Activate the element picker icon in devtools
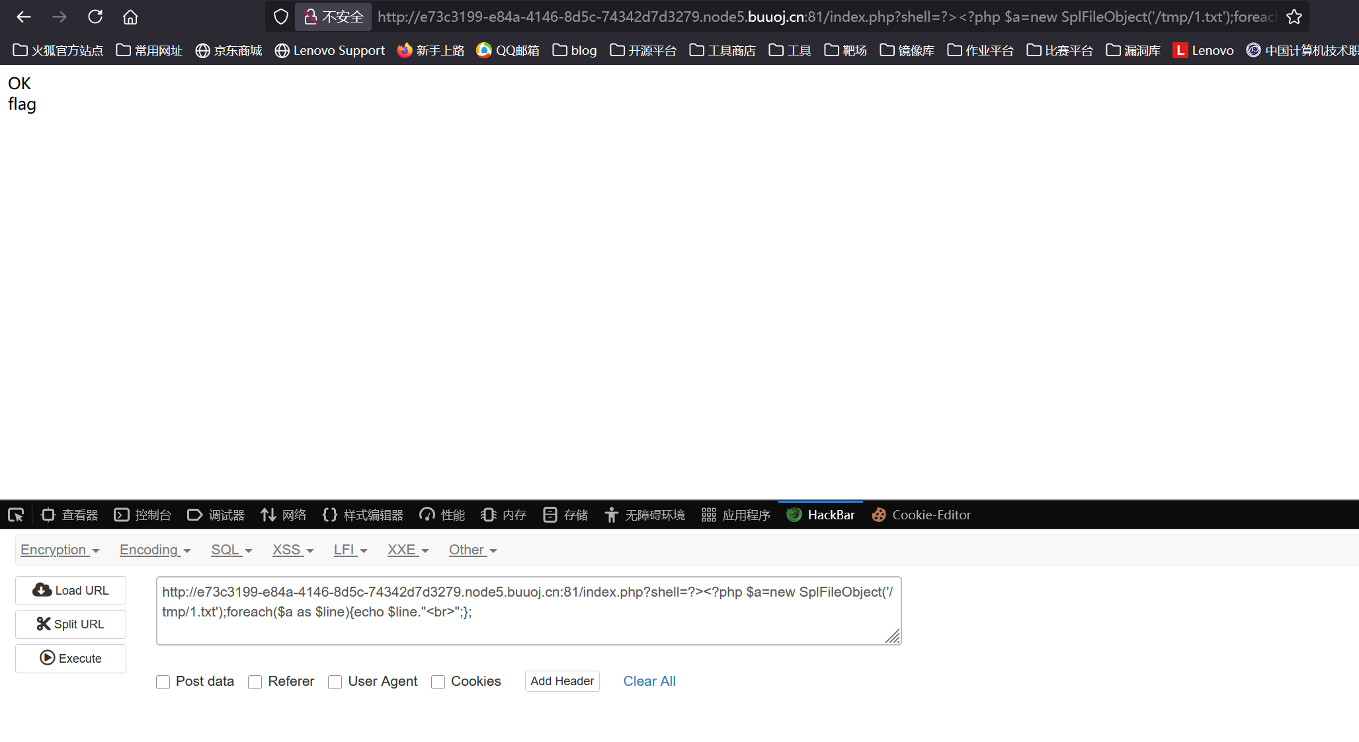Image resolution: width=1359 pixels, height=742 pixels. (16, 515)
